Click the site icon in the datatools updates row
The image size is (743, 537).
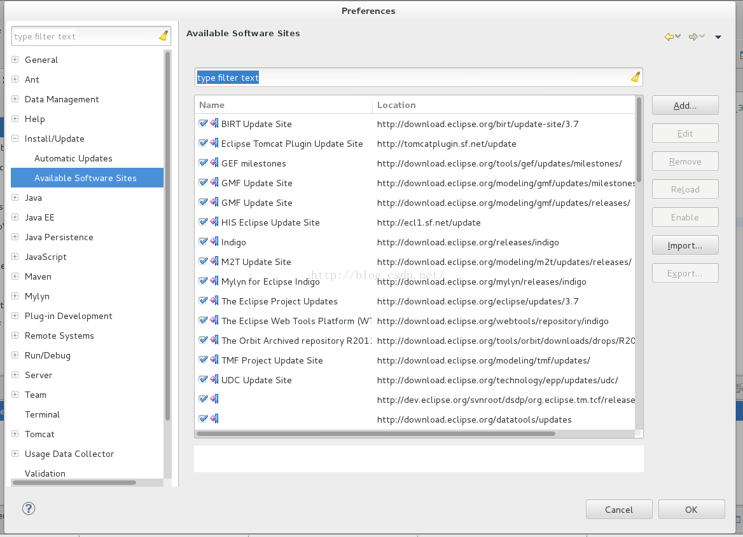coord(214,419)
